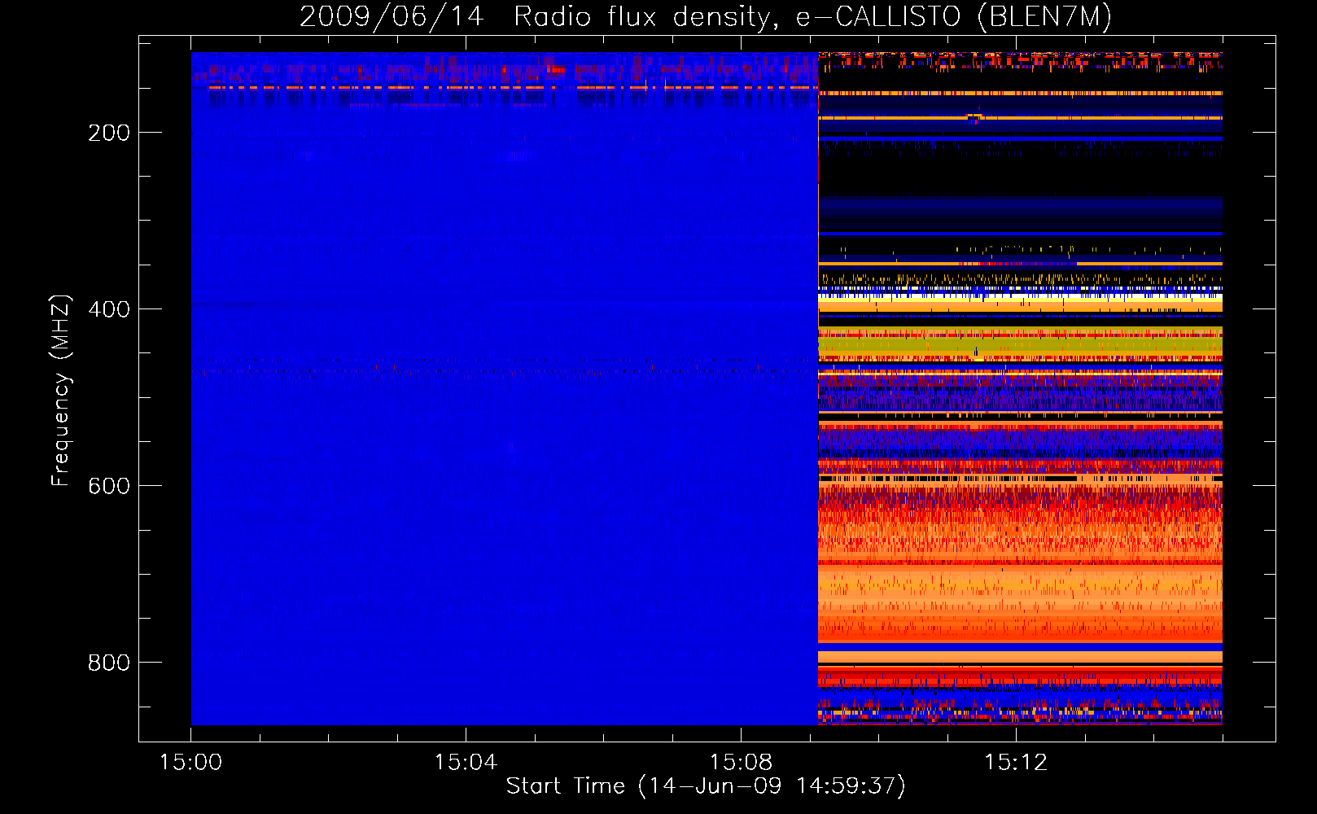Click the yellow band near 400 MHz
The image size is (1317, 814).
[x=1020, y=300]
